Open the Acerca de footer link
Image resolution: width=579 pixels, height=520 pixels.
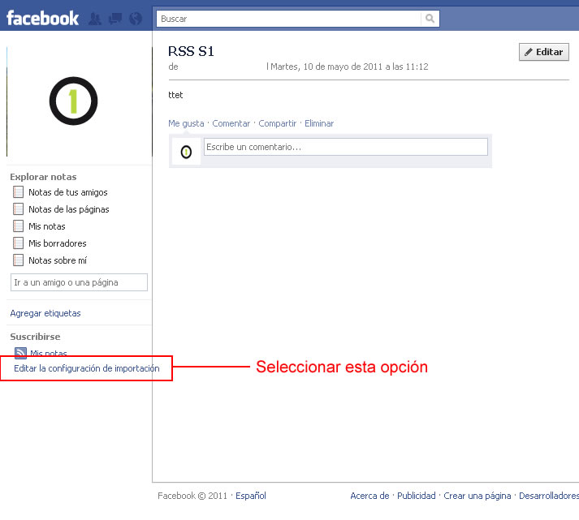coord(369,496)
